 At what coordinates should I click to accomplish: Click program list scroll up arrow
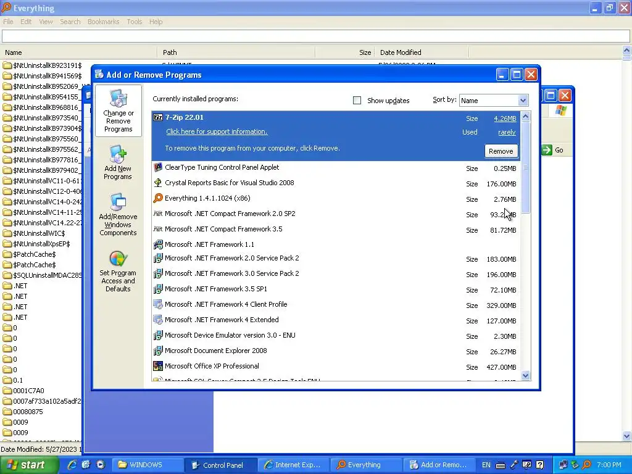pyautogui.click(x=525, y=117)
